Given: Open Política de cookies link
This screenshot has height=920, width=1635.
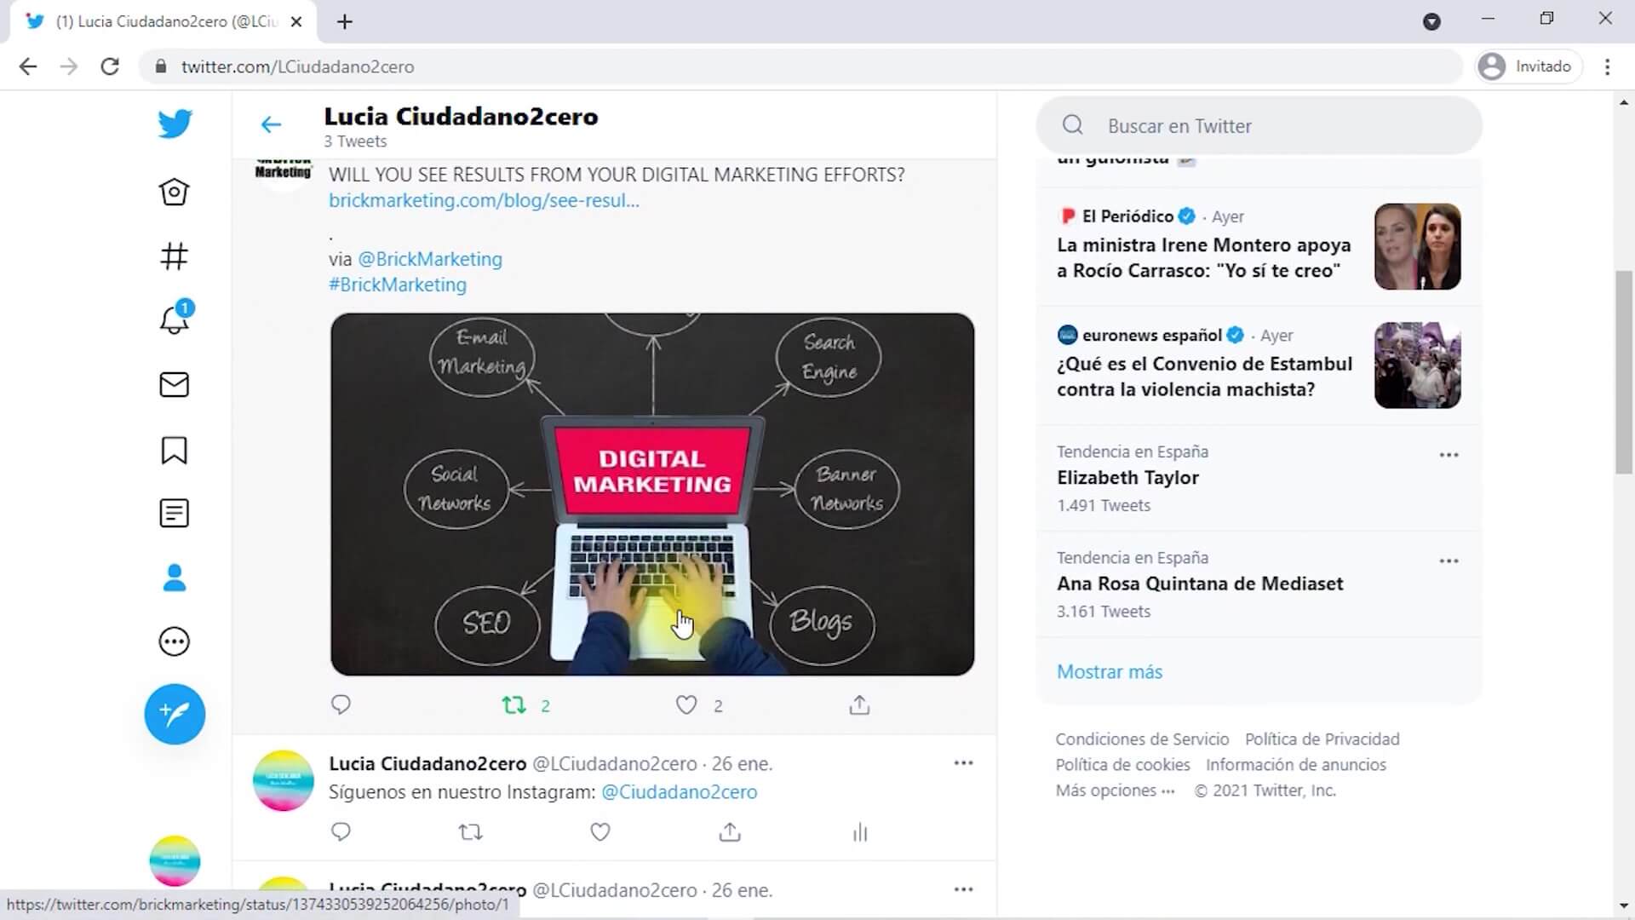Looking at the screenshot, I should pos(1122,765).
